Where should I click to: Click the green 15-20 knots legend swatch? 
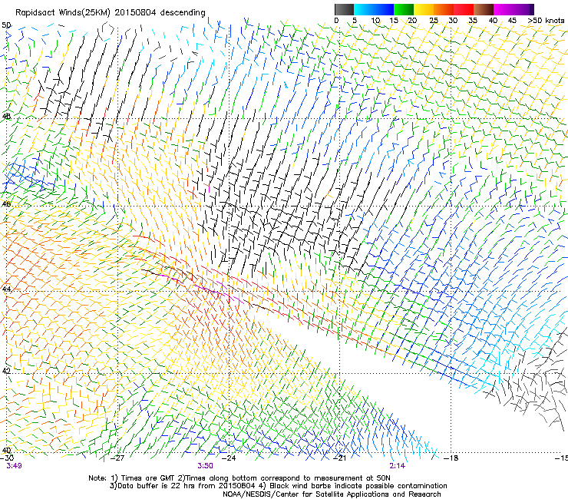click(404, 9)
